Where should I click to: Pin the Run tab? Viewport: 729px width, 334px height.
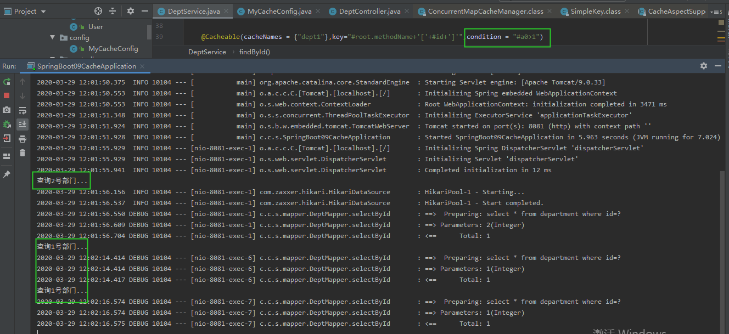(x=7, y=174)
